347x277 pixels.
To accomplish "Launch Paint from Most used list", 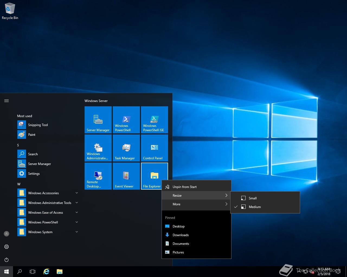I will point(48,134).
